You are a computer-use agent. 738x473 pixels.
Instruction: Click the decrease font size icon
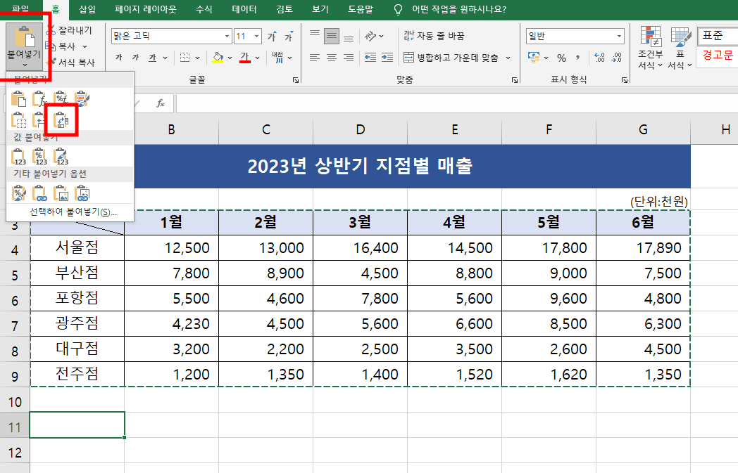(289, 36)
